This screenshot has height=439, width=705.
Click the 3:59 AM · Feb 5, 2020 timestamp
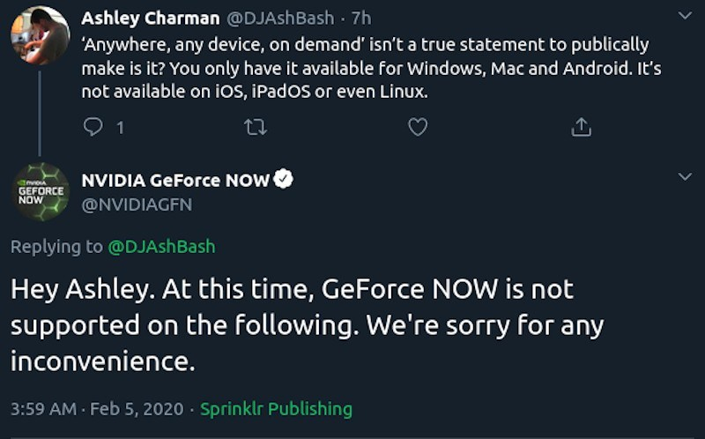[97, 409]
